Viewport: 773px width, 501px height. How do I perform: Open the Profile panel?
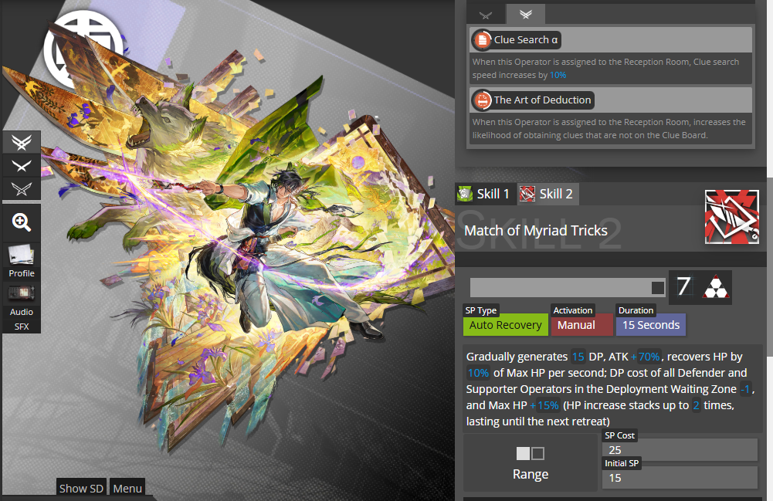tap(21, 262)
